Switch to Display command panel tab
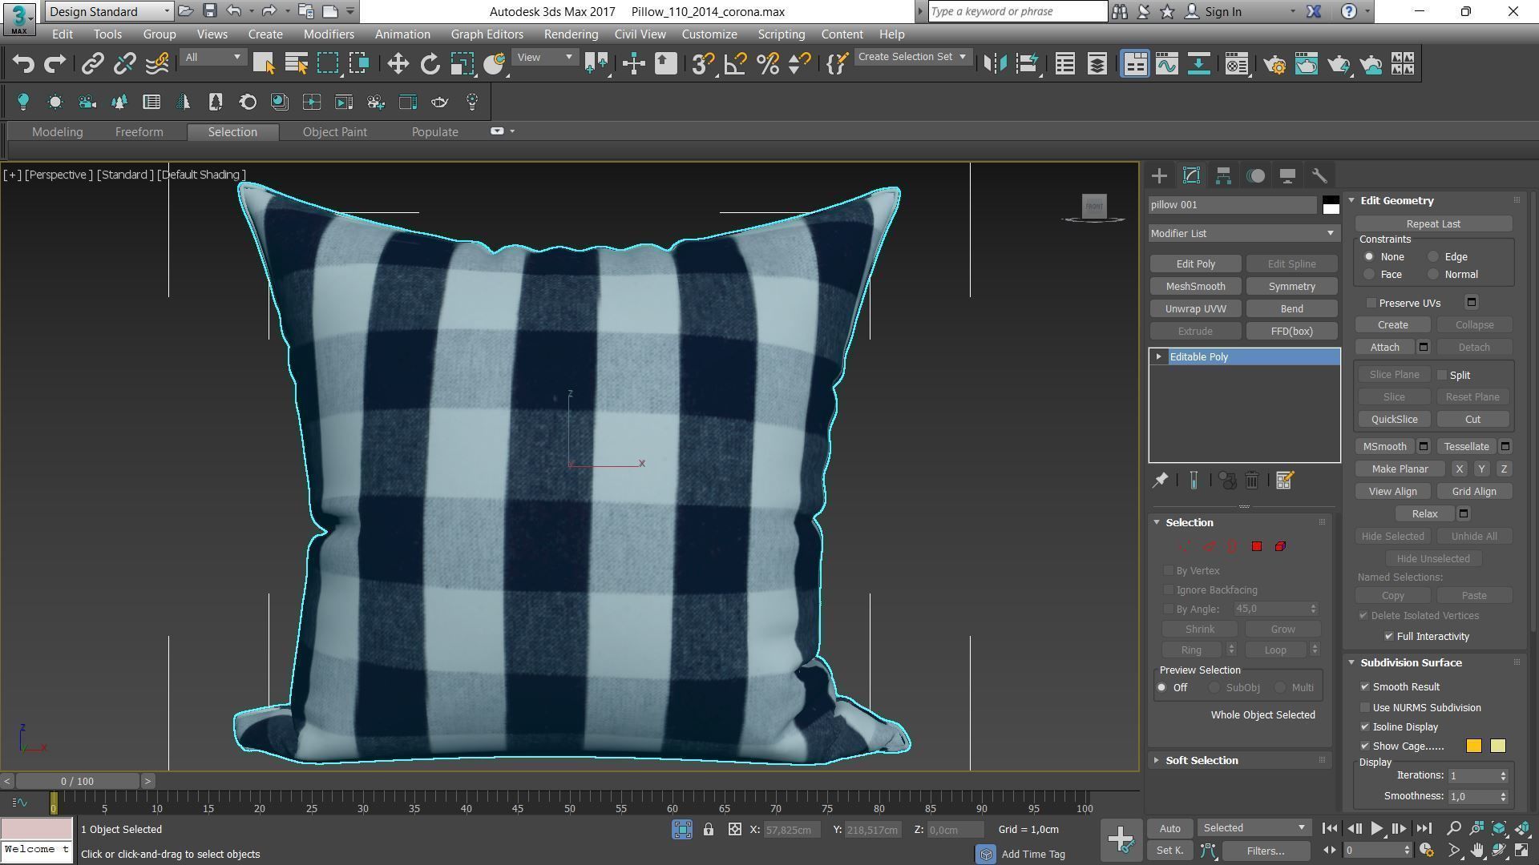1539x865 pixels. click(1287, 175)
